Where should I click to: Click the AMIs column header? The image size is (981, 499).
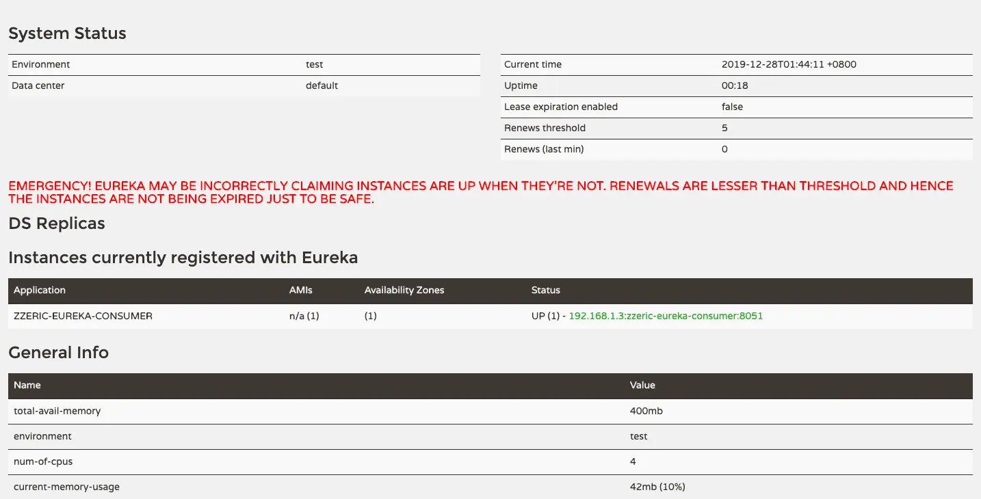(x=301, y=290)
